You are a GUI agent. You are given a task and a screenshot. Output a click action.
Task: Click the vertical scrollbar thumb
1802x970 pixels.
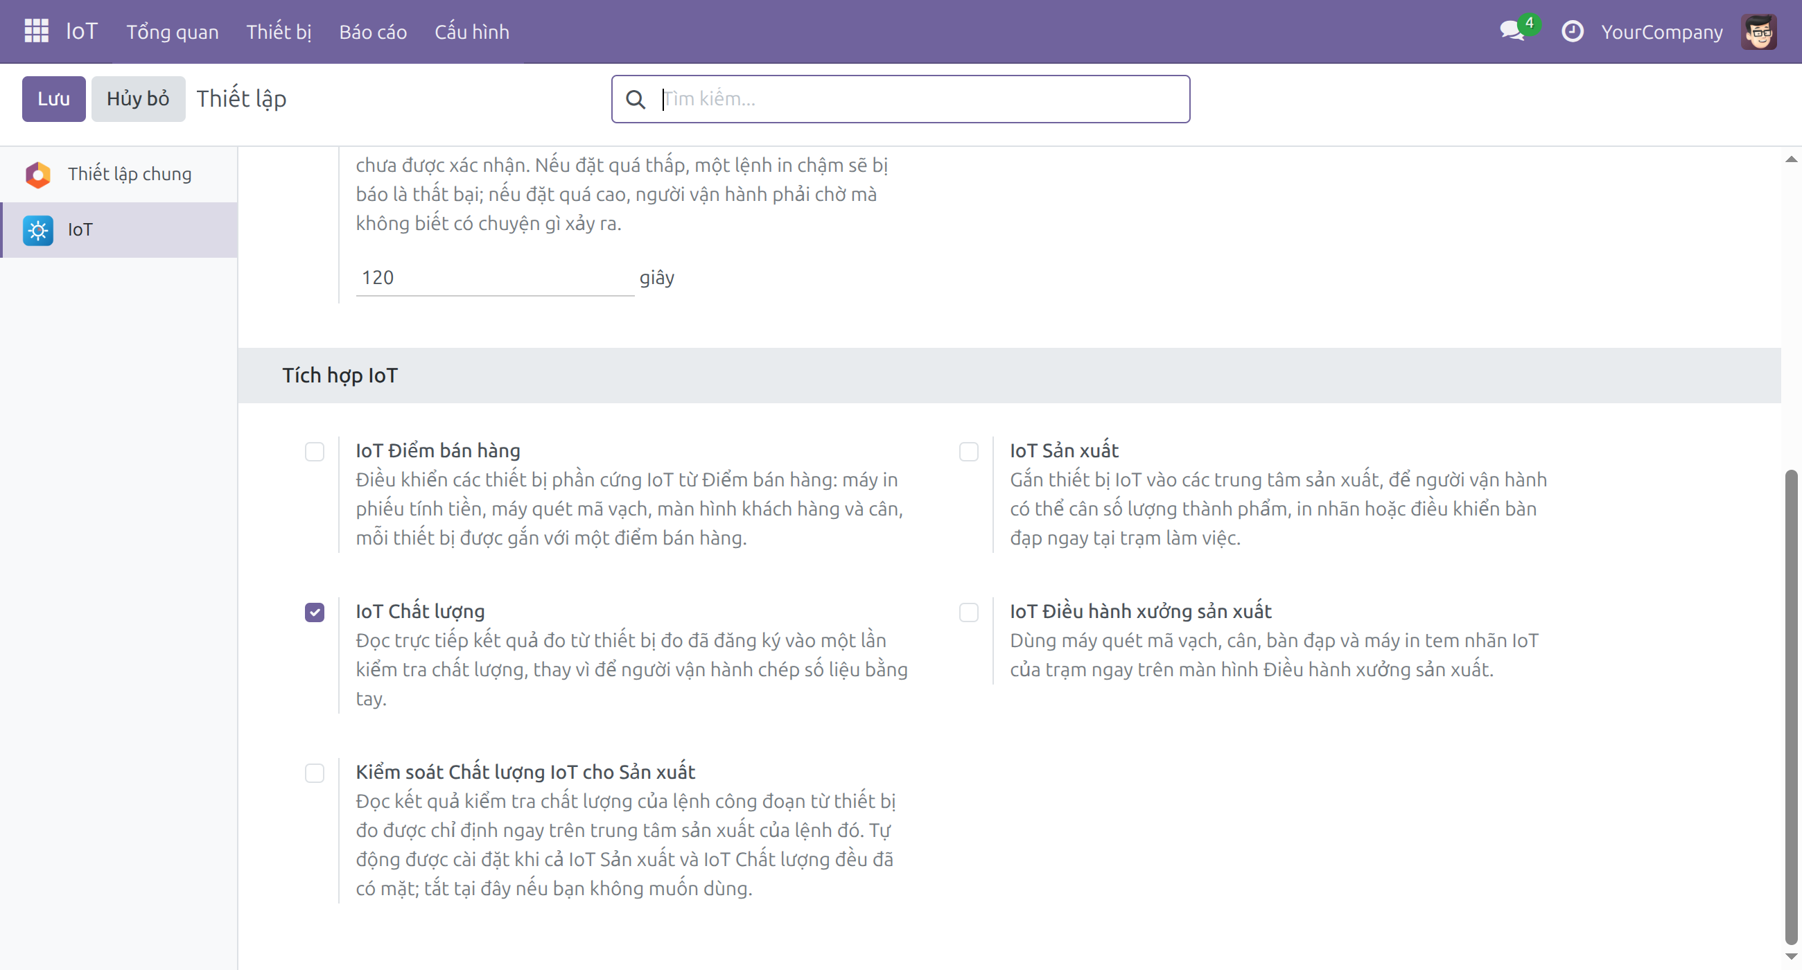tap(1791, 706)
